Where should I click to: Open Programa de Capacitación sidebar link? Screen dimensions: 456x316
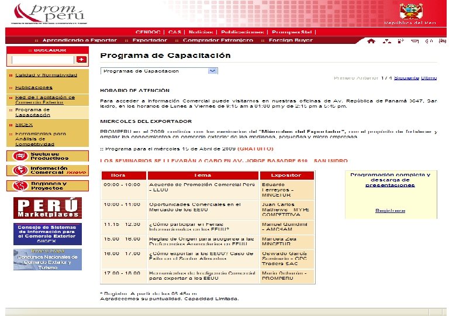33,112
